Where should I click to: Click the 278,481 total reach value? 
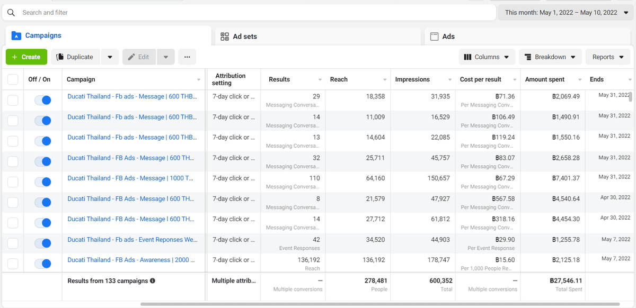pyautogui.click(x=375, y=280)
